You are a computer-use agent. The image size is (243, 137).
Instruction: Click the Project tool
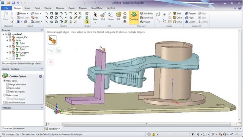click(x=145, y=22)
